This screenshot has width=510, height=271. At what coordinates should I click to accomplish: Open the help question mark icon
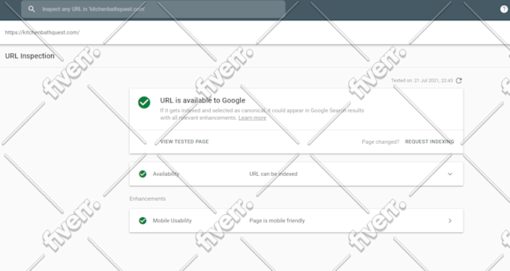pyautogui.click(x=504, y=9)
